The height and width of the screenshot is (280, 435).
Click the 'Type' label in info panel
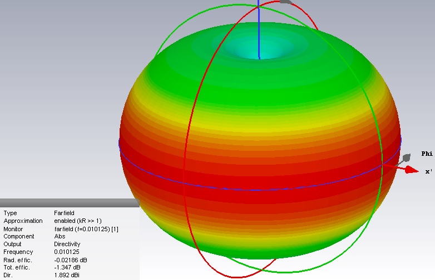pos(10,213)
